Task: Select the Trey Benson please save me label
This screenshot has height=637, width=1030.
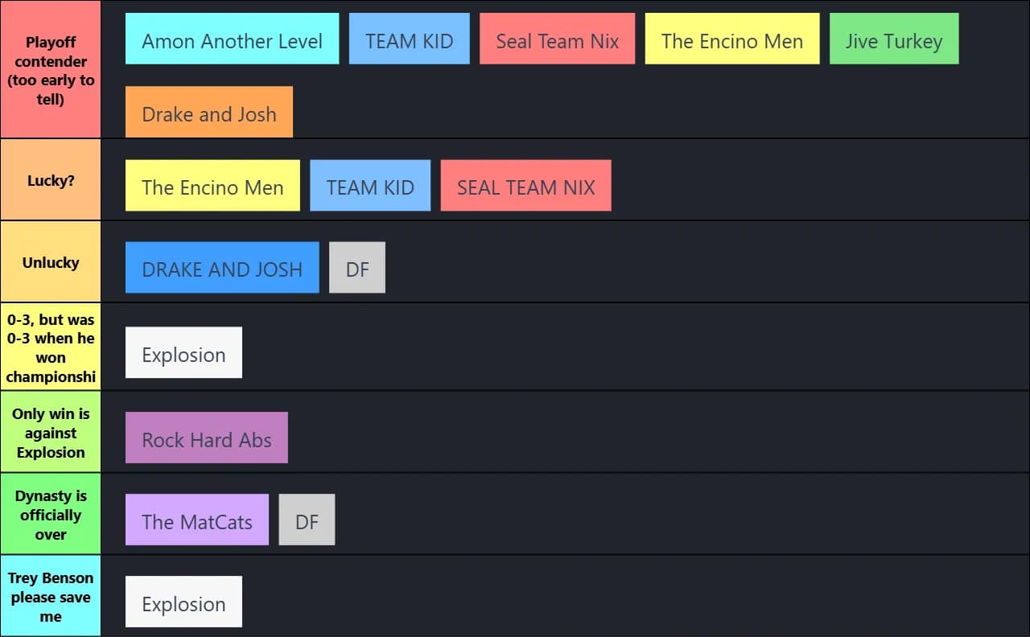Action: point(51,597)
